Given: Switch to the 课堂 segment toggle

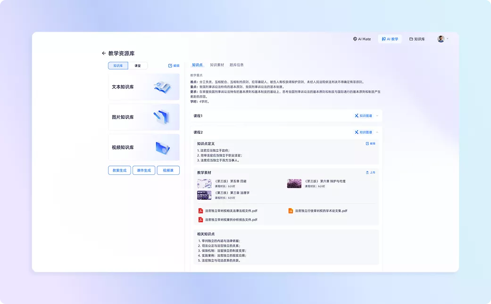Looking at the screenshot, I should pos(138,66).
